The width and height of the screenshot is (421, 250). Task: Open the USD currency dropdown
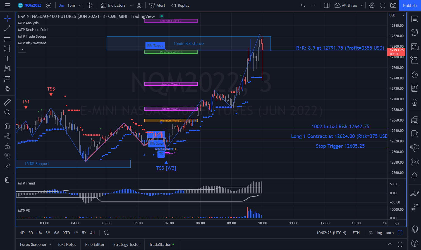(397, 15)
